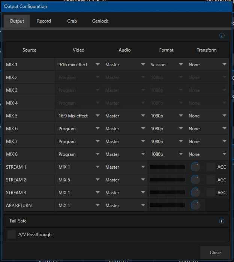
Task: Open STREAM 2 video dropdown showing MIX 5
Action: pyautogui.click(x=79, y=180)
